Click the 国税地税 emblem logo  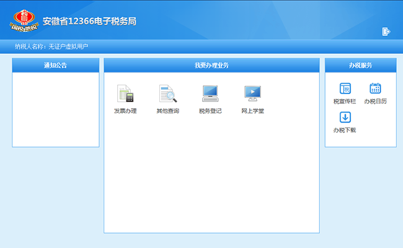coord(25,19)
